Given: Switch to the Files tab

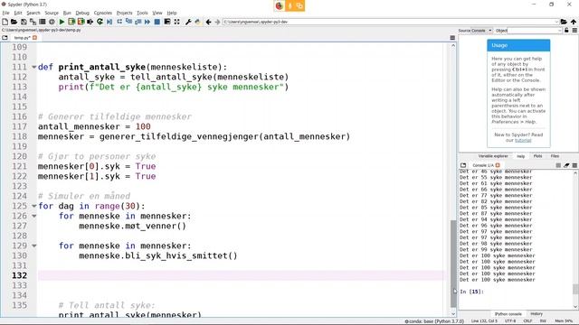Looking at the screenshot, I should pyautogui.click(x=555, y=156).
